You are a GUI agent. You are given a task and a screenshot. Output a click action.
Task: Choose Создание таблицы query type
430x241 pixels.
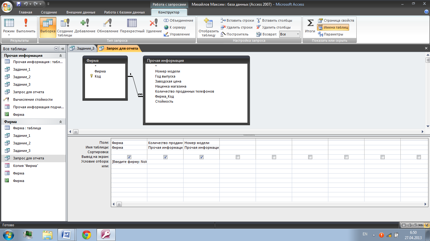coord(65,28)
